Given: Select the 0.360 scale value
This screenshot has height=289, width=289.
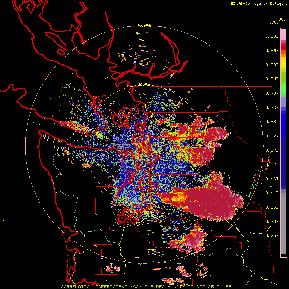Looking at the screenshot, I should click(x=272, y=207).
